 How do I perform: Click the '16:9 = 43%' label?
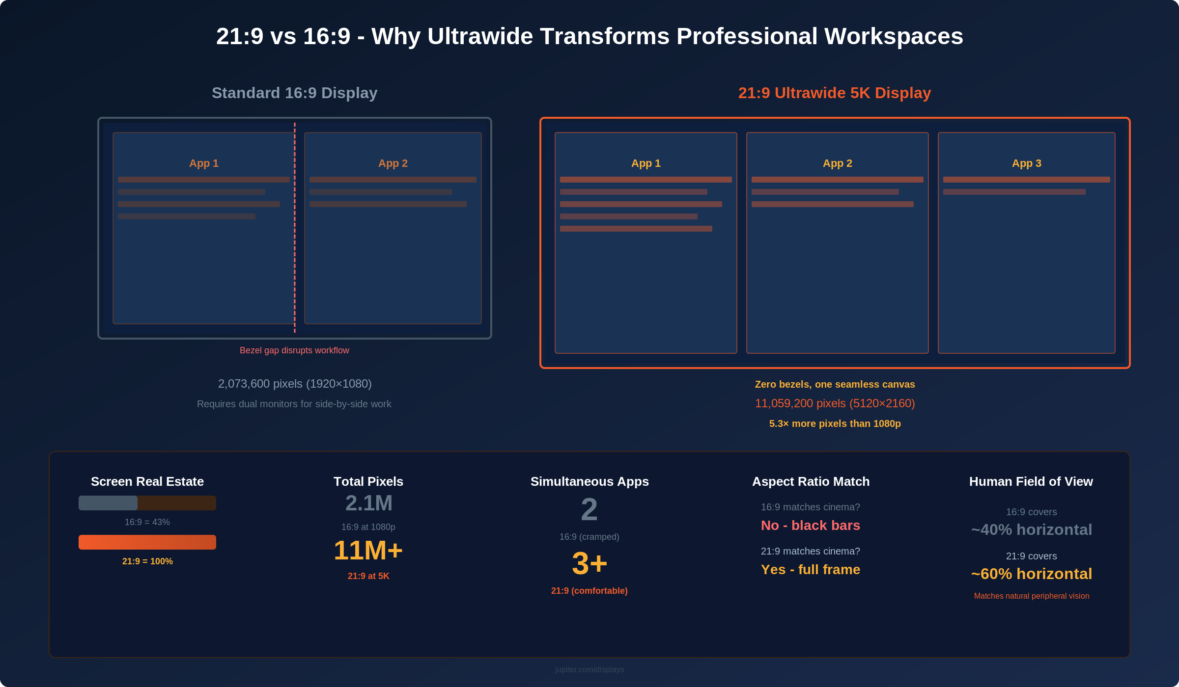[x=147, y=522]
